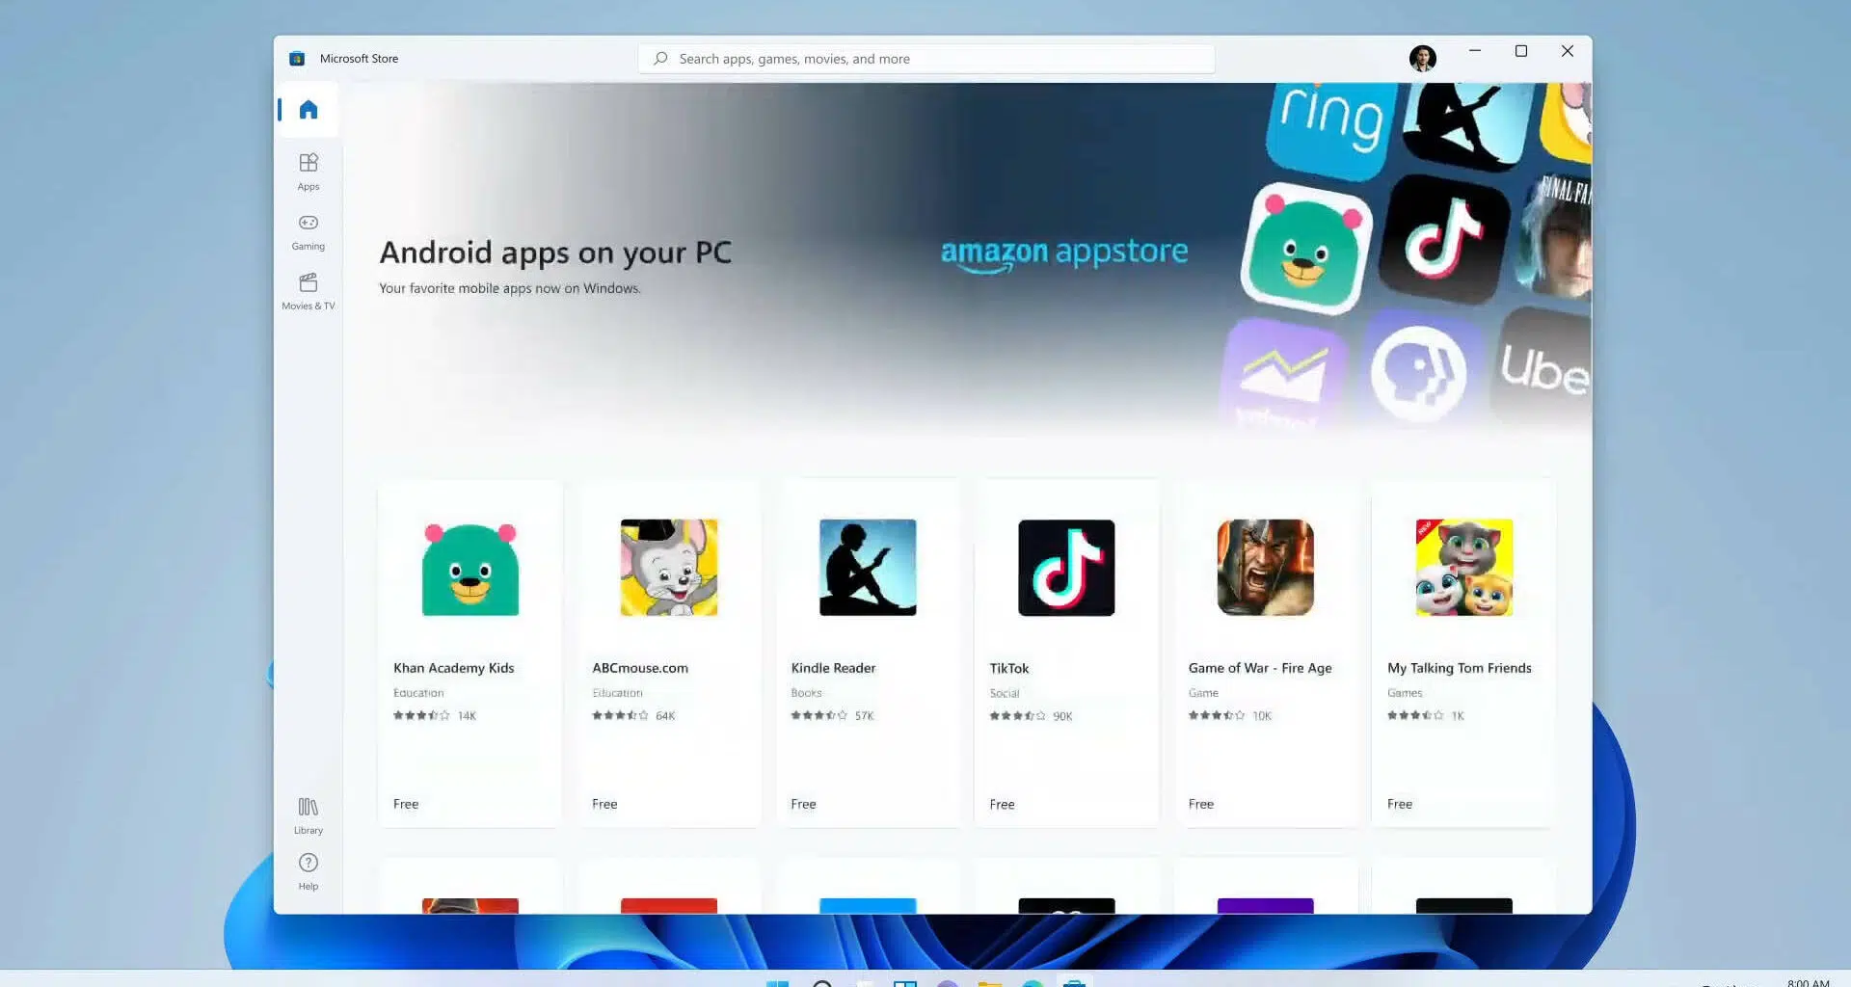
Task: Click the Kindle Reader title text
Action: (x=833, y=668)
